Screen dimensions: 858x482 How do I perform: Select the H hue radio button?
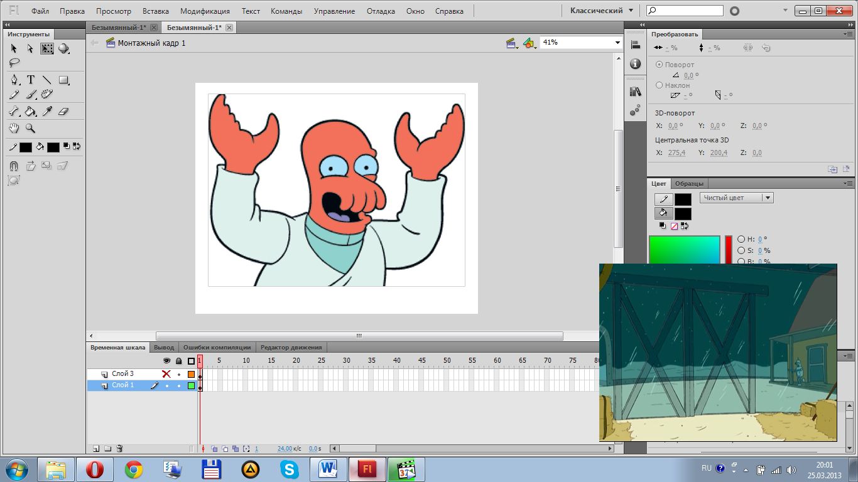click(741, 239)
